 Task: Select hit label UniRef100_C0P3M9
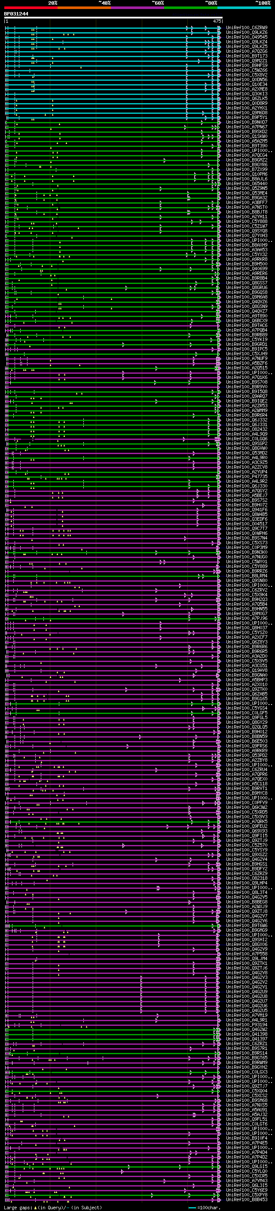(x=247, y=547)
